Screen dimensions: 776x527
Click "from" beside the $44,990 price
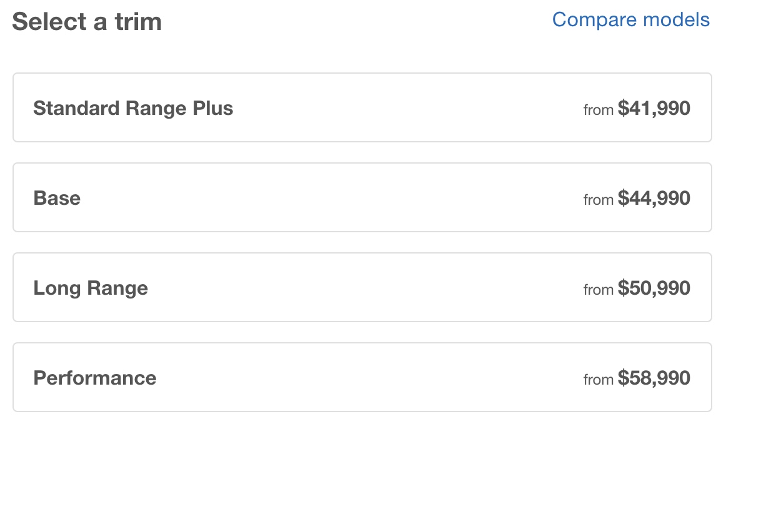(x=598, y=200)
